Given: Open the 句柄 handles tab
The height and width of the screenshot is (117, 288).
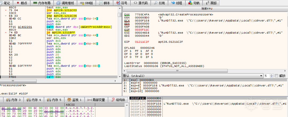Looking at the screenshot, I should coord(194,3).
